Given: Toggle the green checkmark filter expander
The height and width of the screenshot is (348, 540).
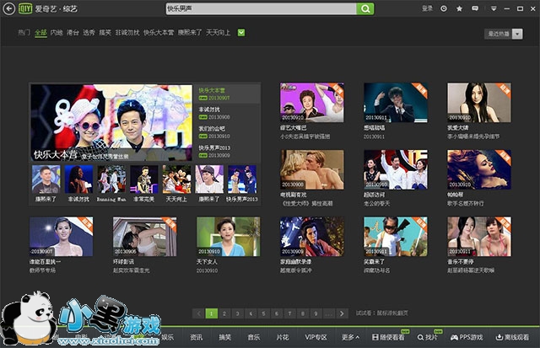Looking at the screenshot, I should [x=241, y=33].
